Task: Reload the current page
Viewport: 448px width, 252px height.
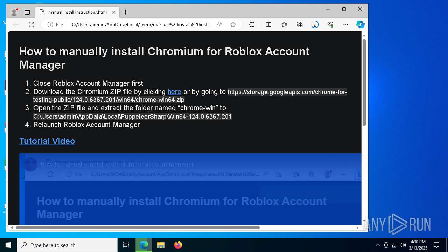Action: 31,24
